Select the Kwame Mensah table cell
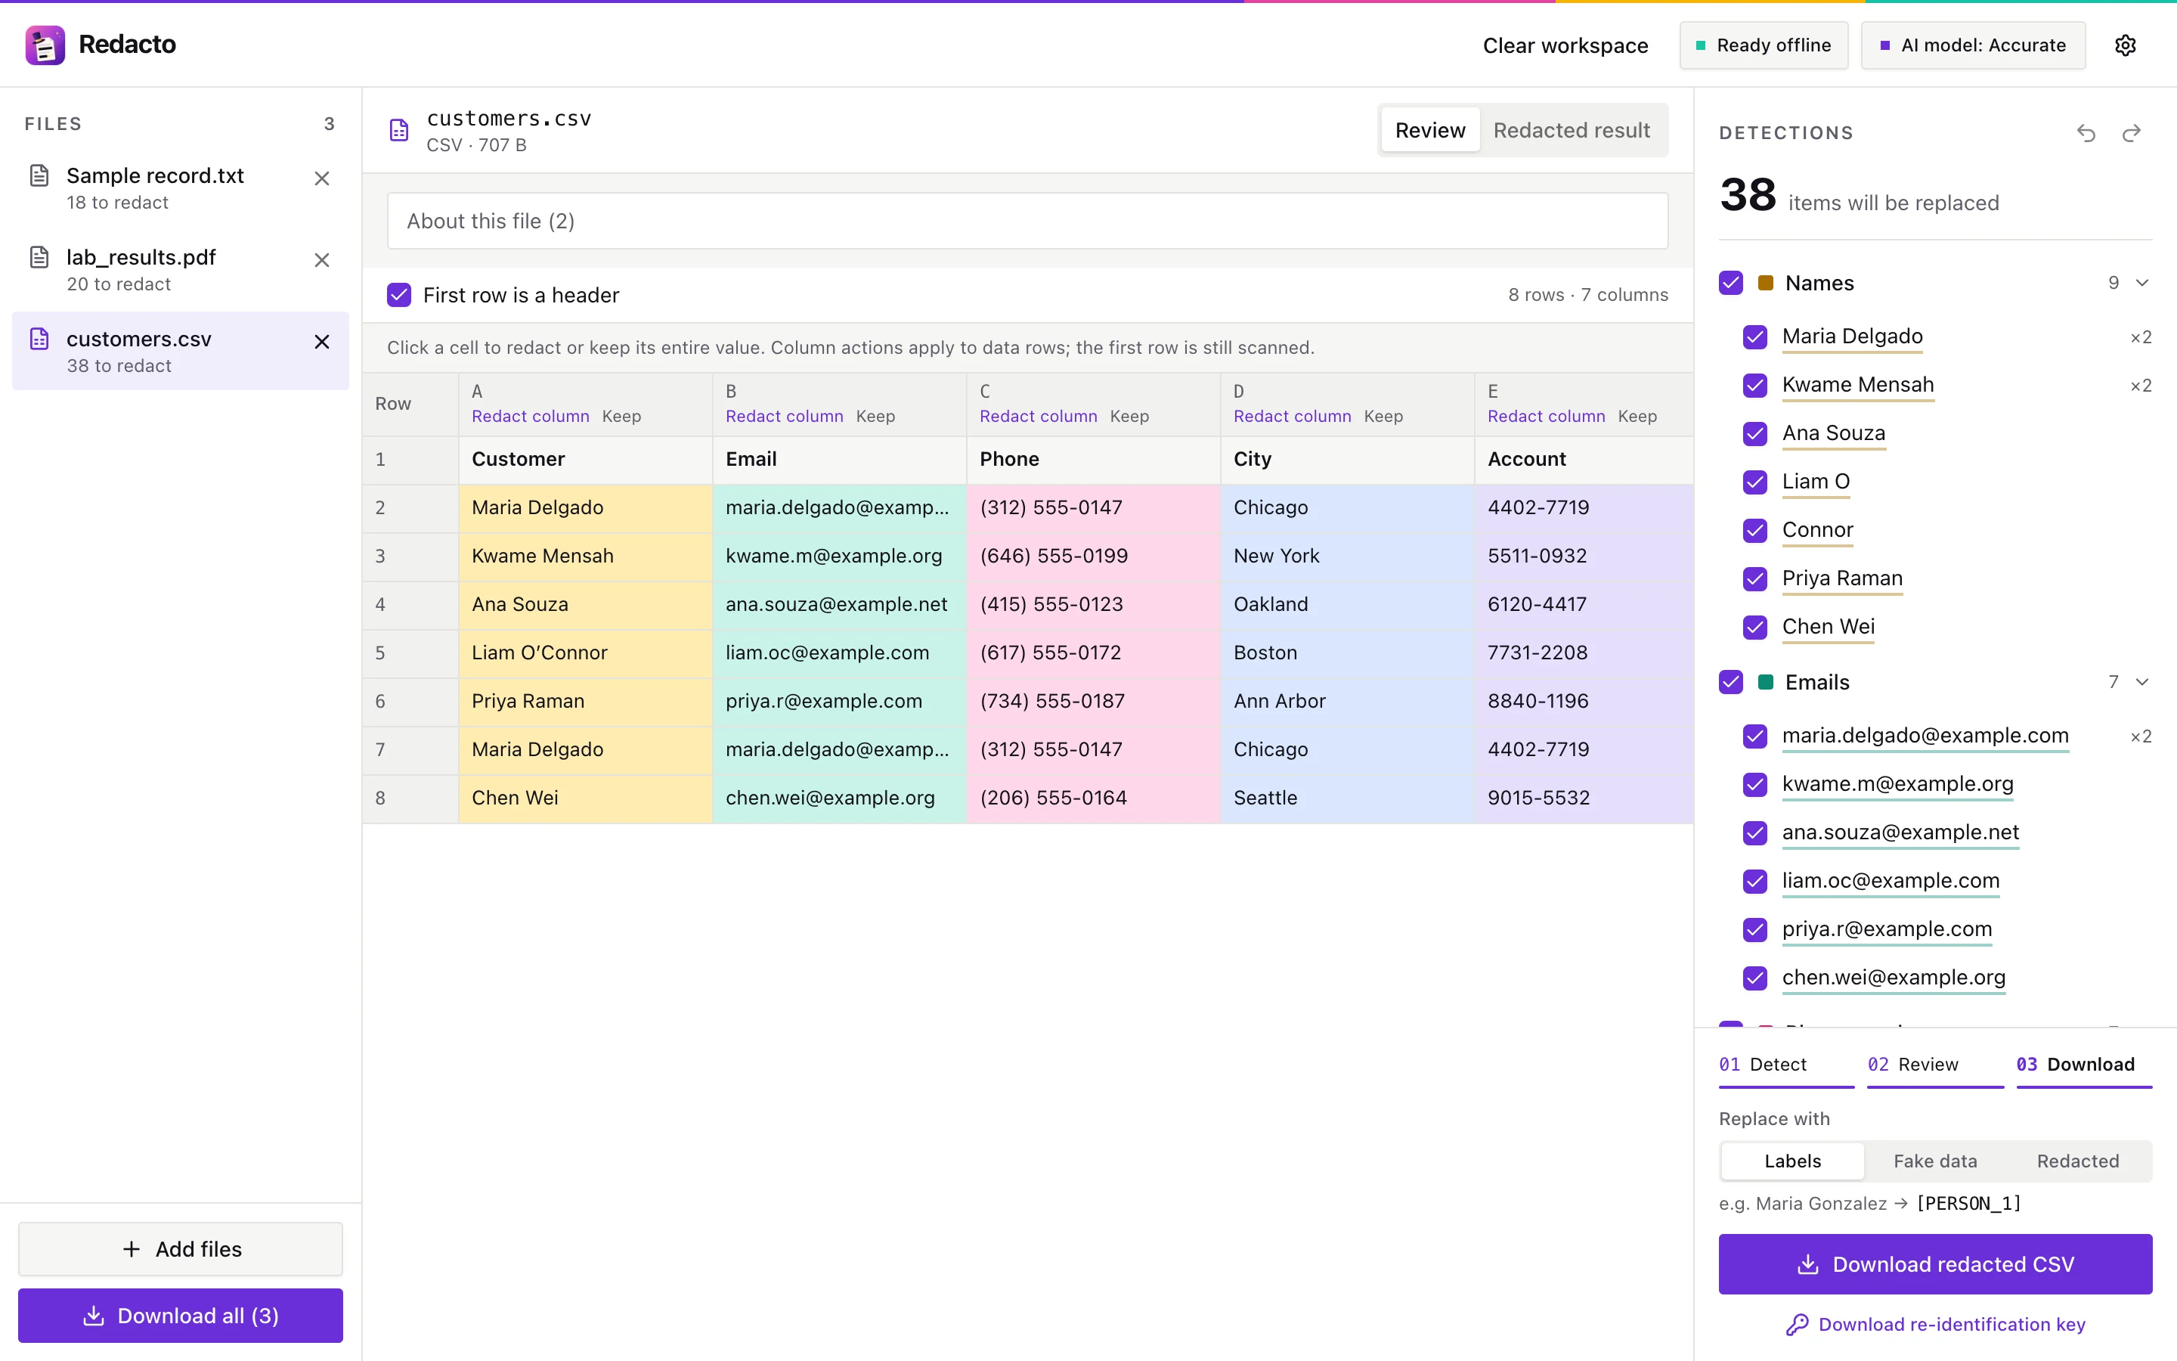This screenshot has width=2177, height=1361. click(x=586, y=556)
